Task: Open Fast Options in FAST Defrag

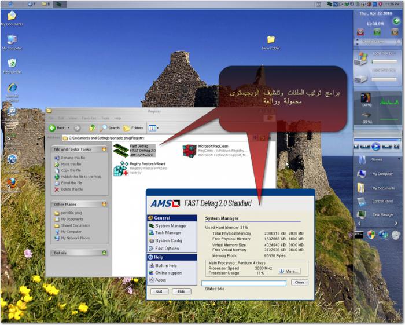Action: [167, 248]
